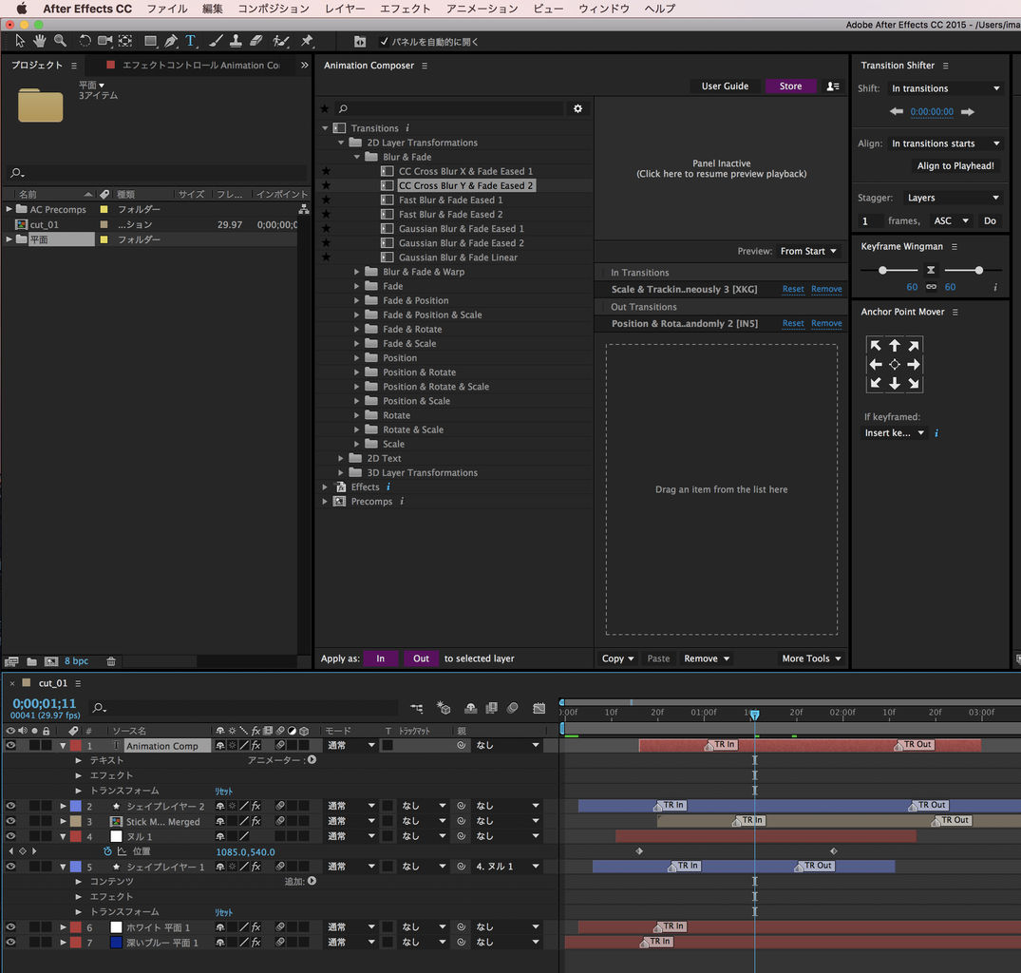Click Reset for Scale & Trackin transition
Screen dimensions: 1021x973
click(x=793, y=289)
